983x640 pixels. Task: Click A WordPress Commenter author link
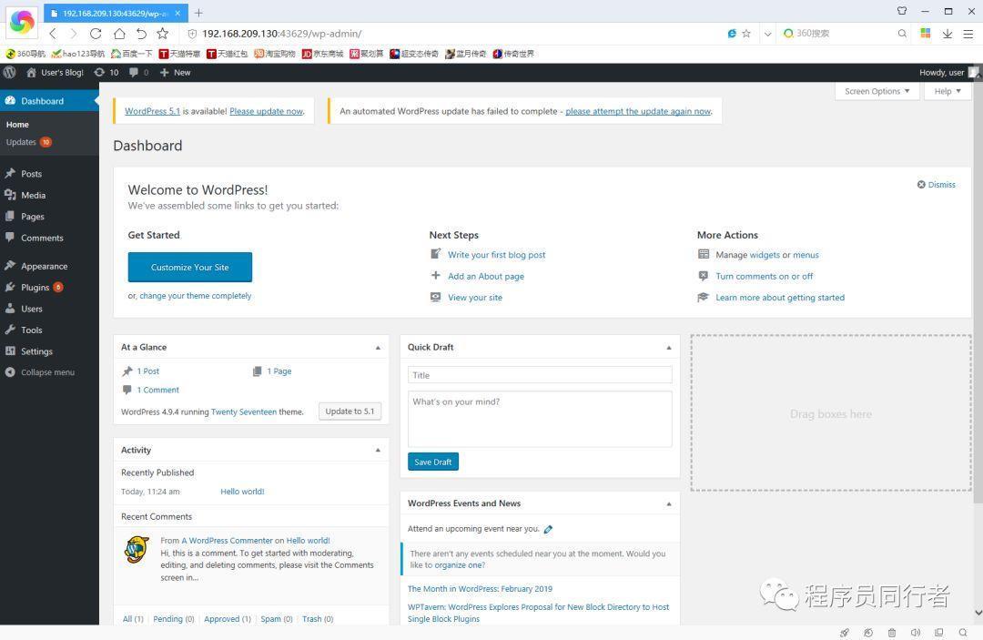coord(227,541)
